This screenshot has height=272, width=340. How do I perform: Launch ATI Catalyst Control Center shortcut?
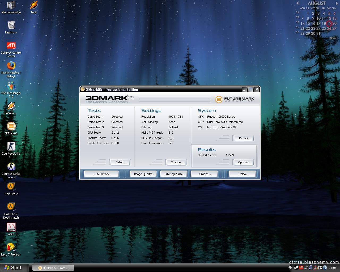[11, 49]
